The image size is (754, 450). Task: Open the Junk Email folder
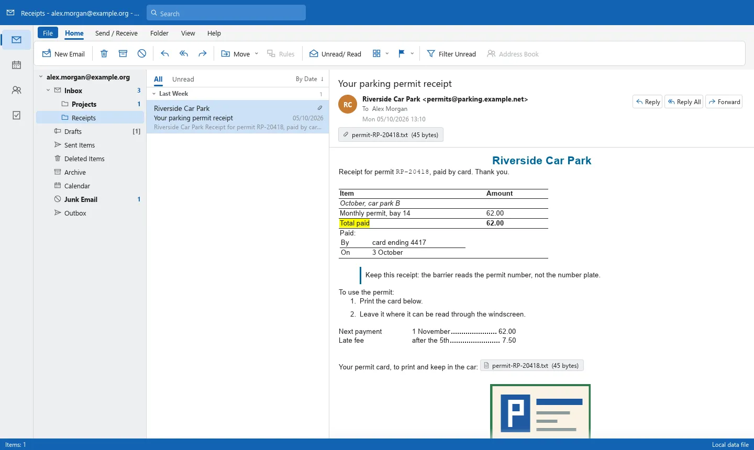coord(90,199)
